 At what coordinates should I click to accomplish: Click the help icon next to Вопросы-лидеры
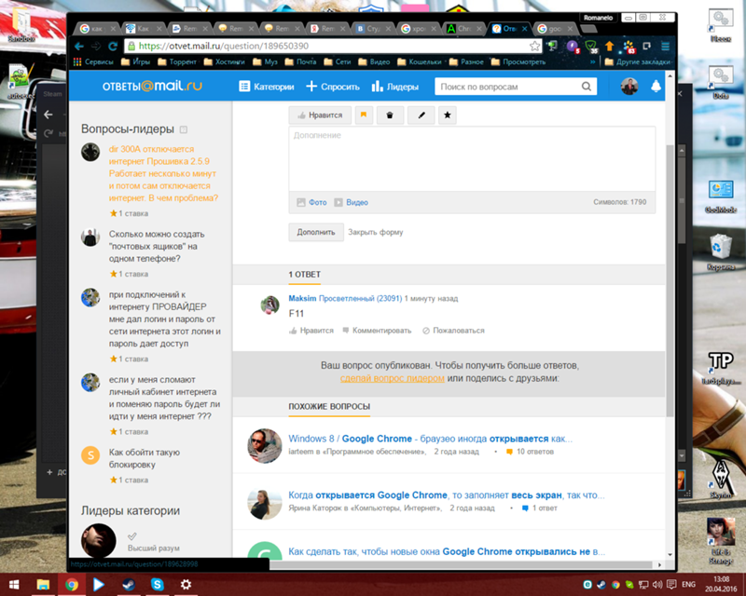pyautogui.click(x=184, y=129)
